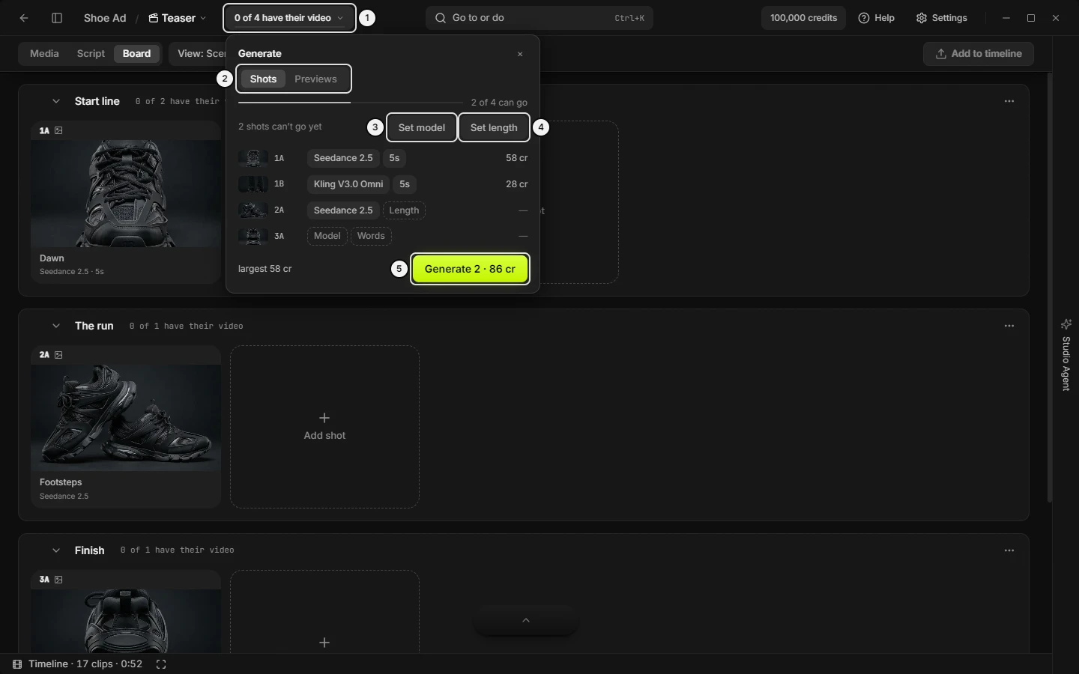Collapse the Start line scene
Viewport: 1079px width, 674px height.
pos(55,102)
